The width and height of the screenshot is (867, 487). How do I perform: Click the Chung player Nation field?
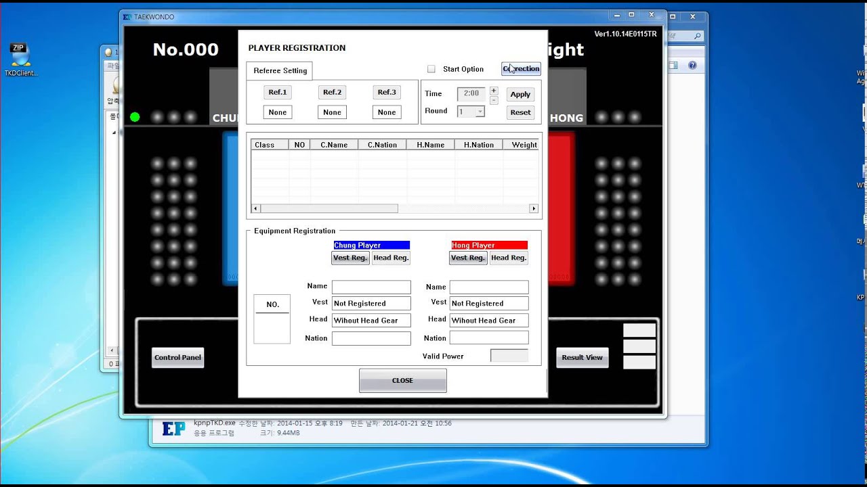(371, 338)
